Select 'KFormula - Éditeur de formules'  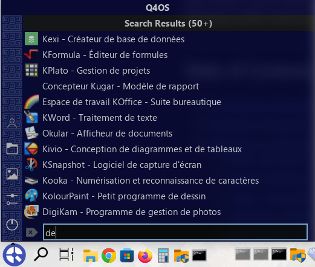105,55
